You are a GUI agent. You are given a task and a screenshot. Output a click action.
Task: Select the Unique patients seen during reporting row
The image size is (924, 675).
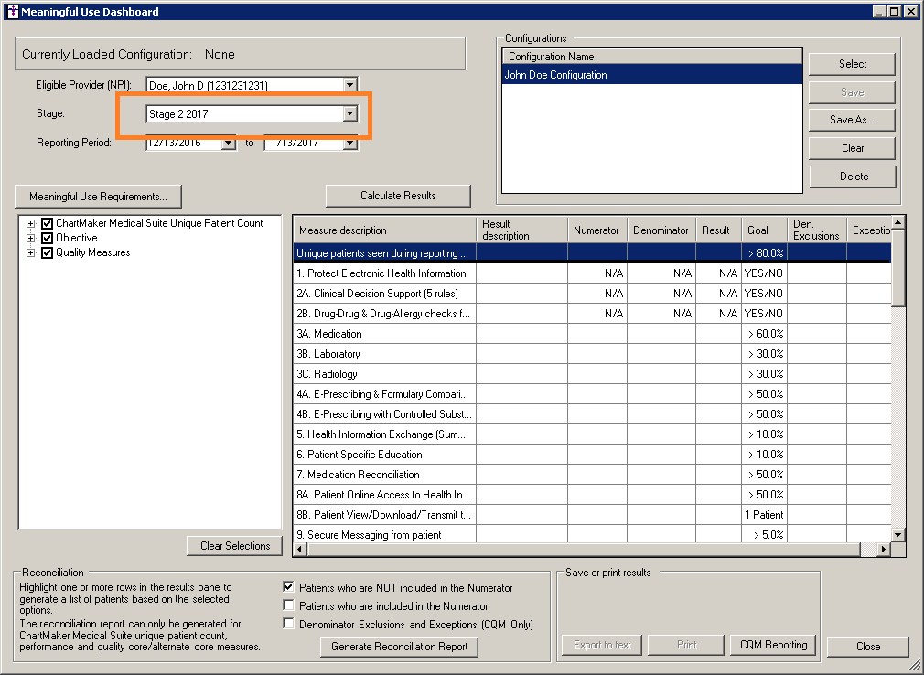[592, 253]
